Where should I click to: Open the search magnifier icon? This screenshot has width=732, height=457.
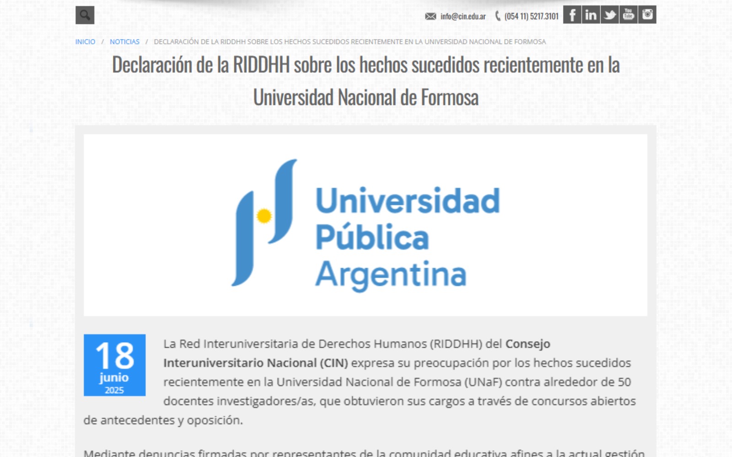point(85,15)
